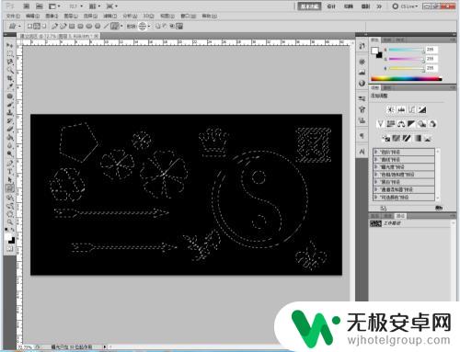Open the History panel from the dock
460x352 pixels.
pos(362,46)
